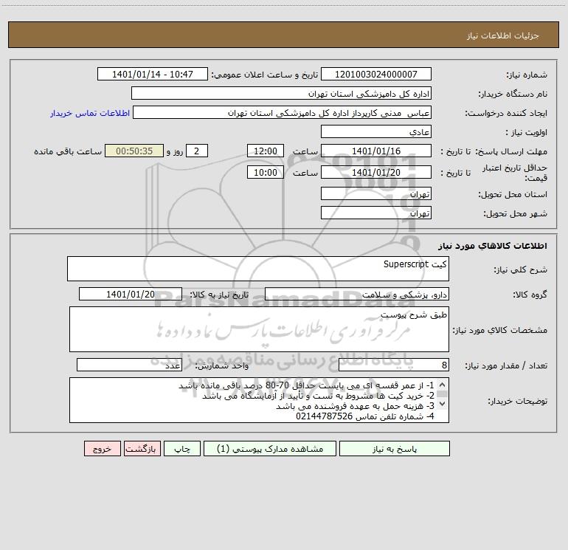The image size is (568, 550).
Task: Click note line 1 about عمر قفسه ای
Action: click(306, 385)
